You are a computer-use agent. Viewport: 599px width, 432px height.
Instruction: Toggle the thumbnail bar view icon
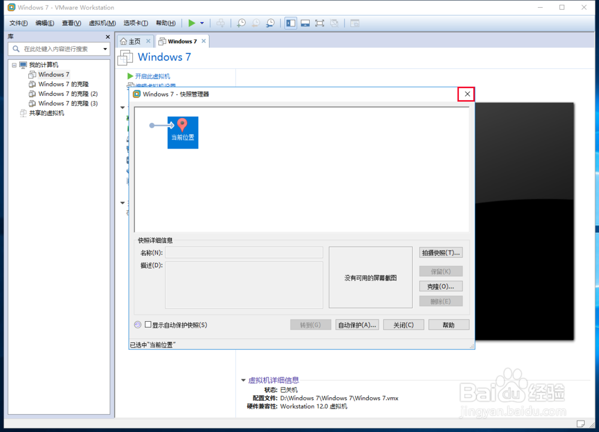pos(305,23)
